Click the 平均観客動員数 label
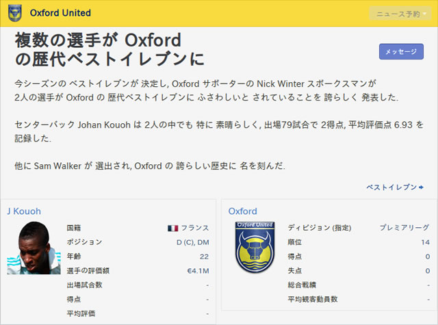The width and height of the screenshot is (438, 325). [313, 299]
